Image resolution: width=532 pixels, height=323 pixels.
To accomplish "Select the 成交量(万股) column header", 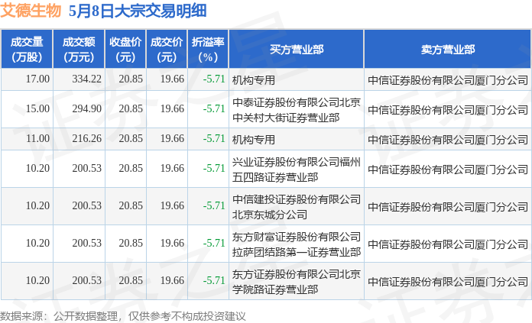I will click(x=27, y=49).
